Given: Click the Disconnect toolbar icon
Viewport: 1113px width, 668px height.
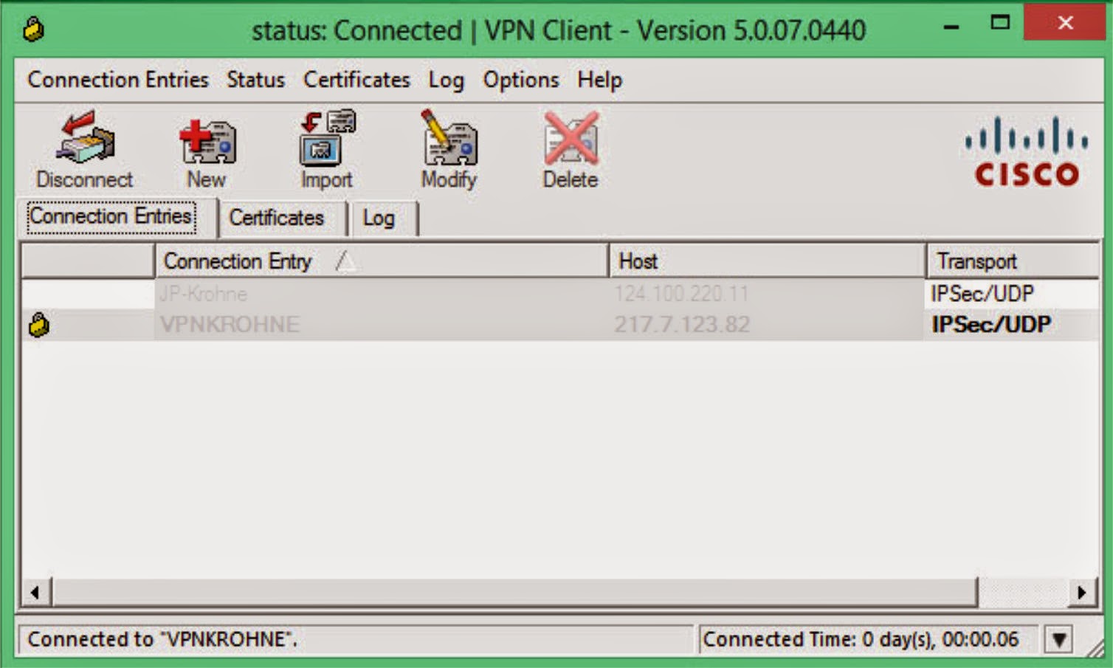Looking at the screenshot, I should coord(85,149).
